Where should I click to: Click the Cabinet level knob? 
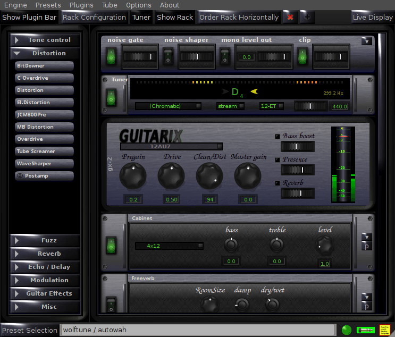tap(325, 246)
